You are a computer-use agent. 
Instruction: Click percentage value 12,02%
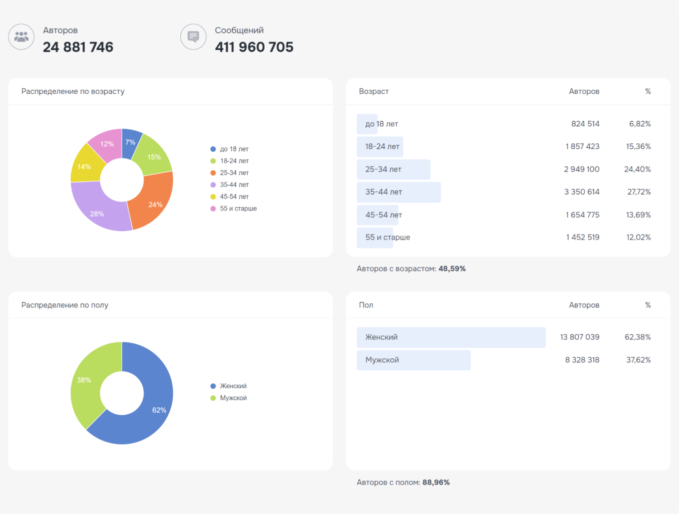pos(639,238)
